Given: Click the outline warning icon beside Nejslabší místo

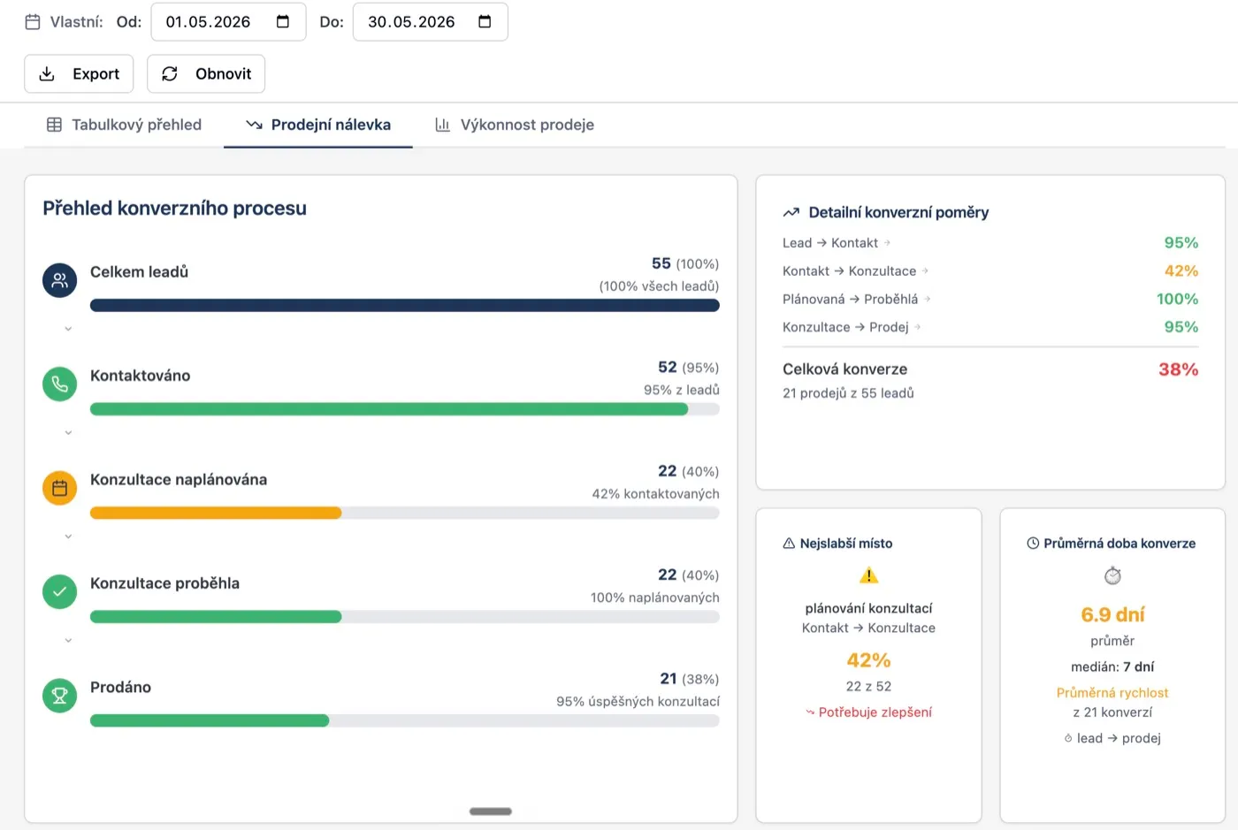Looking at the screenshot, I should (x=789, y=544).
